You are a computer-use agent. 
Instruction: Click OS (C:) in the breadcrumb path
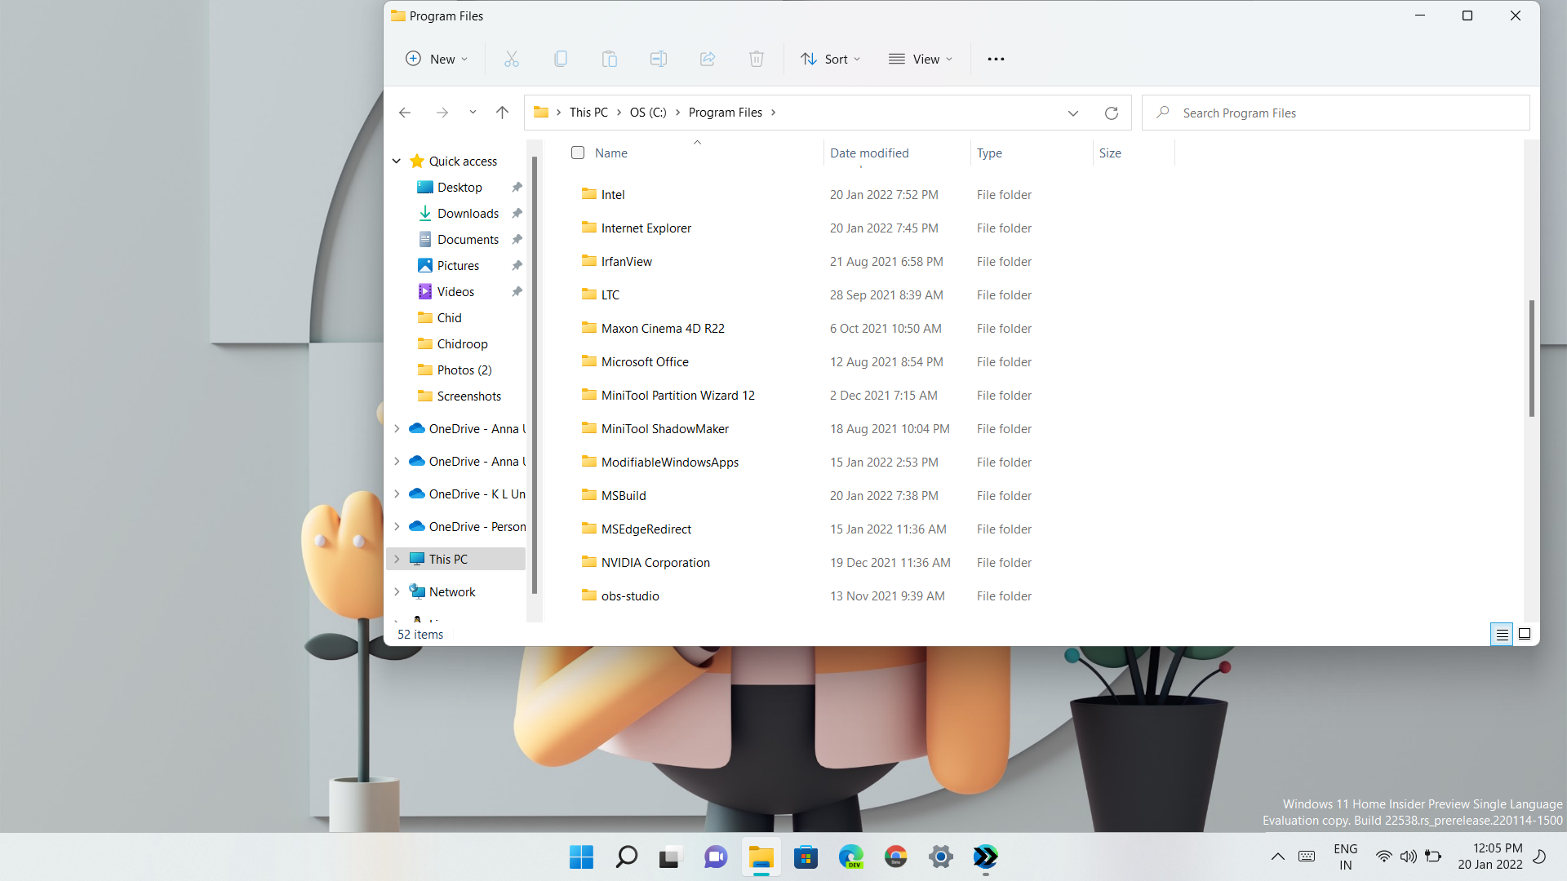click(x=648, y=113)
